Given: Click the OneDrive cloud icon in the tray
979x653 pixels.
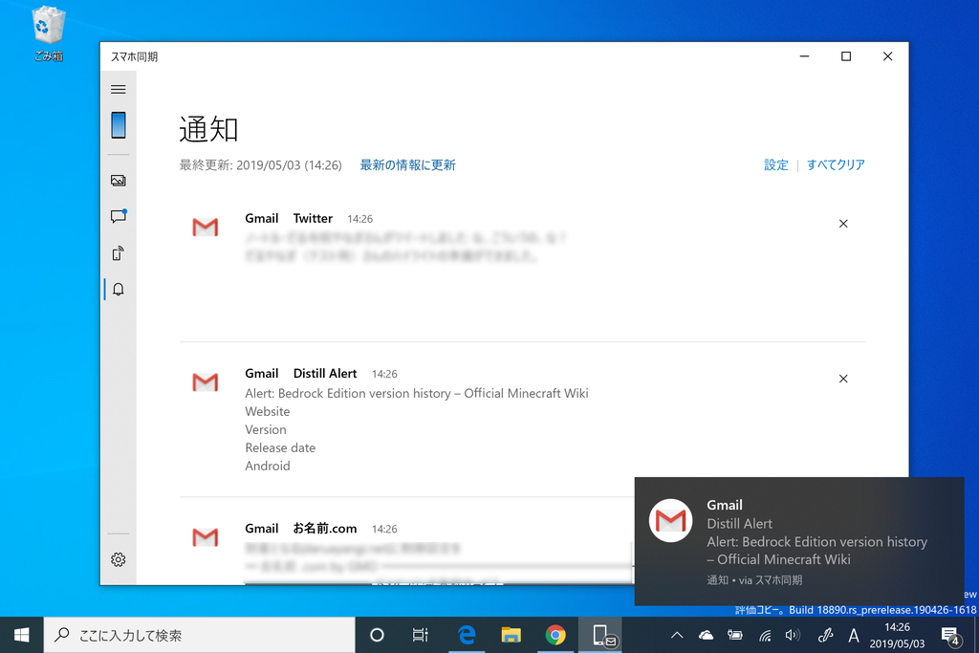Looking at the screenshot, I should click(x=705, y=635).
